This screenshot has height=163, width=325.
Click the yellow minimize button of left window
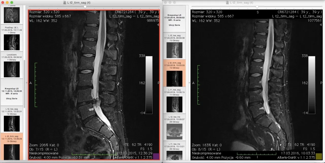point(7,2)
